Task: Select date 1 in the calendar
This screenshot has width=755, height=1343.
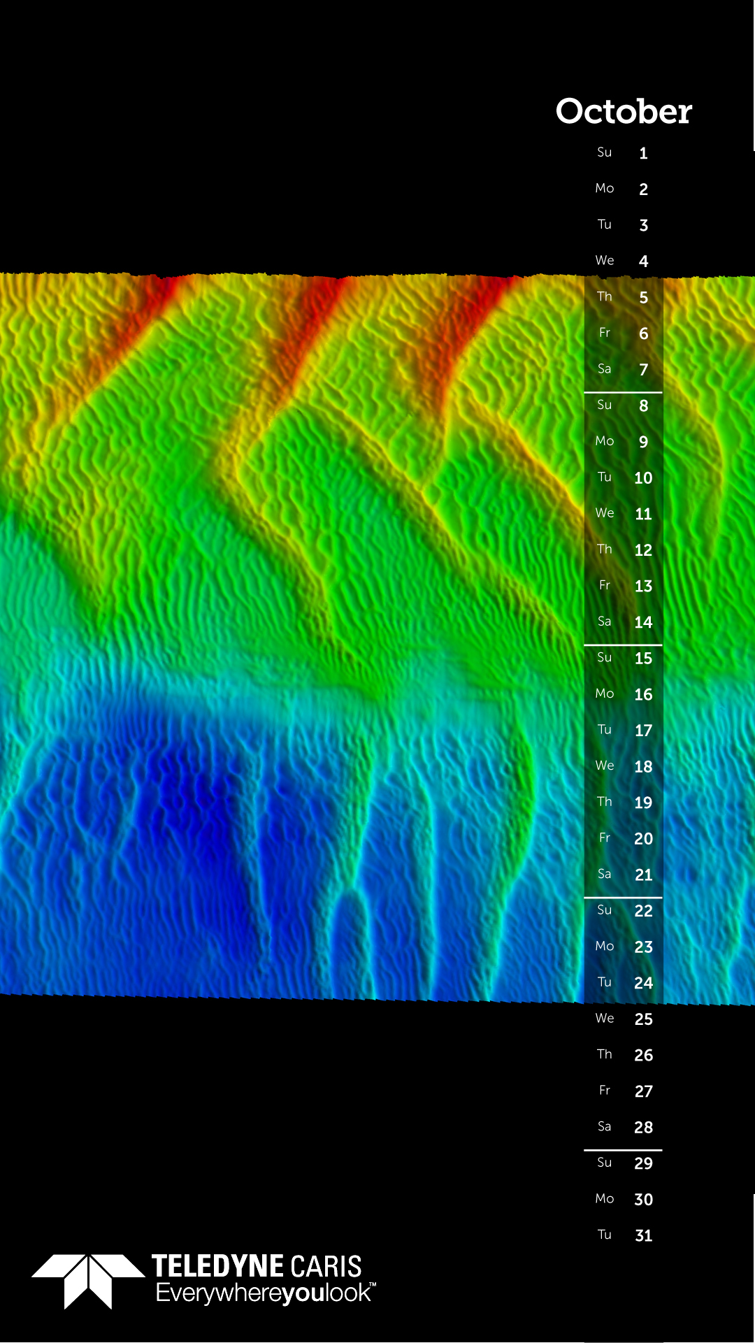Action: 643,153
